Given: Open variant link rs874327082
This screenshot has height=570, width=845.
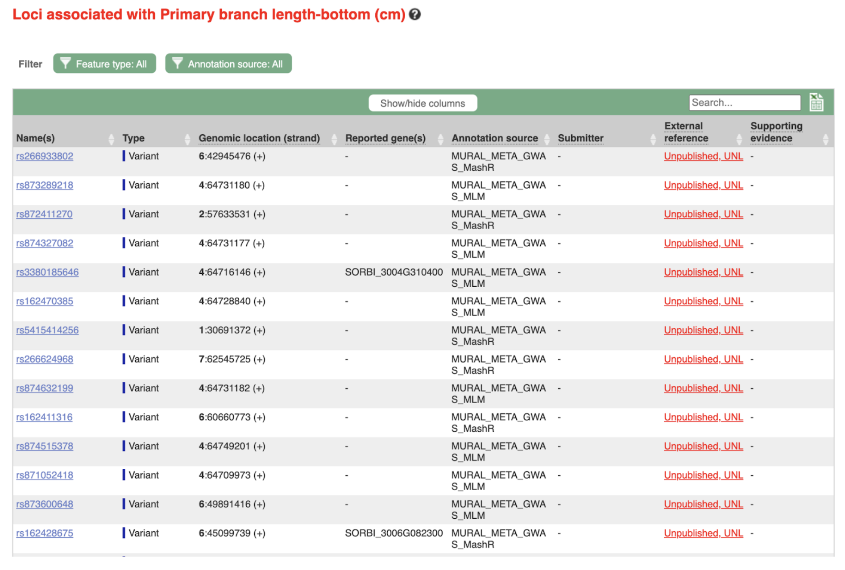Looking at the screenshot, I should pyautogui.click(x=45, y=243).
